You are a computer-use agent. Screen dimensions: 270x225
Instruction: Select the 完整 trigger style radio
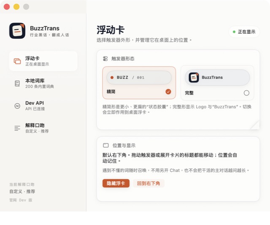pyautogui.click(x=246, y=93)
